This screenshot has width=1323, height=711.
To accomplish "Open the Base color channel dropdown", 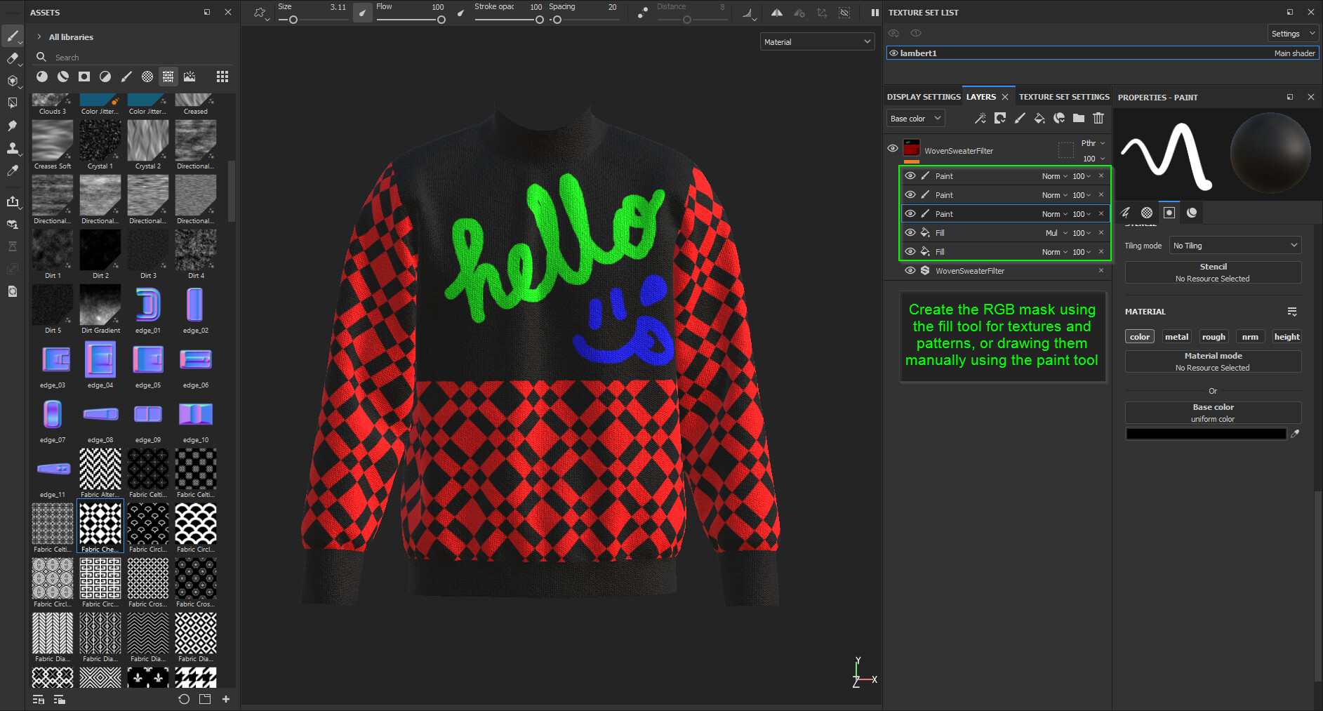I will 915,118.
